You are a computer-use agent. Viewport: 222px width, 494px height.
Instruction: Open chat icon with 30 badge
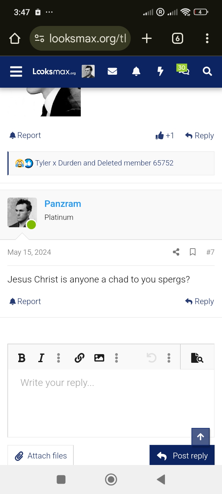(x=183, y=71)
